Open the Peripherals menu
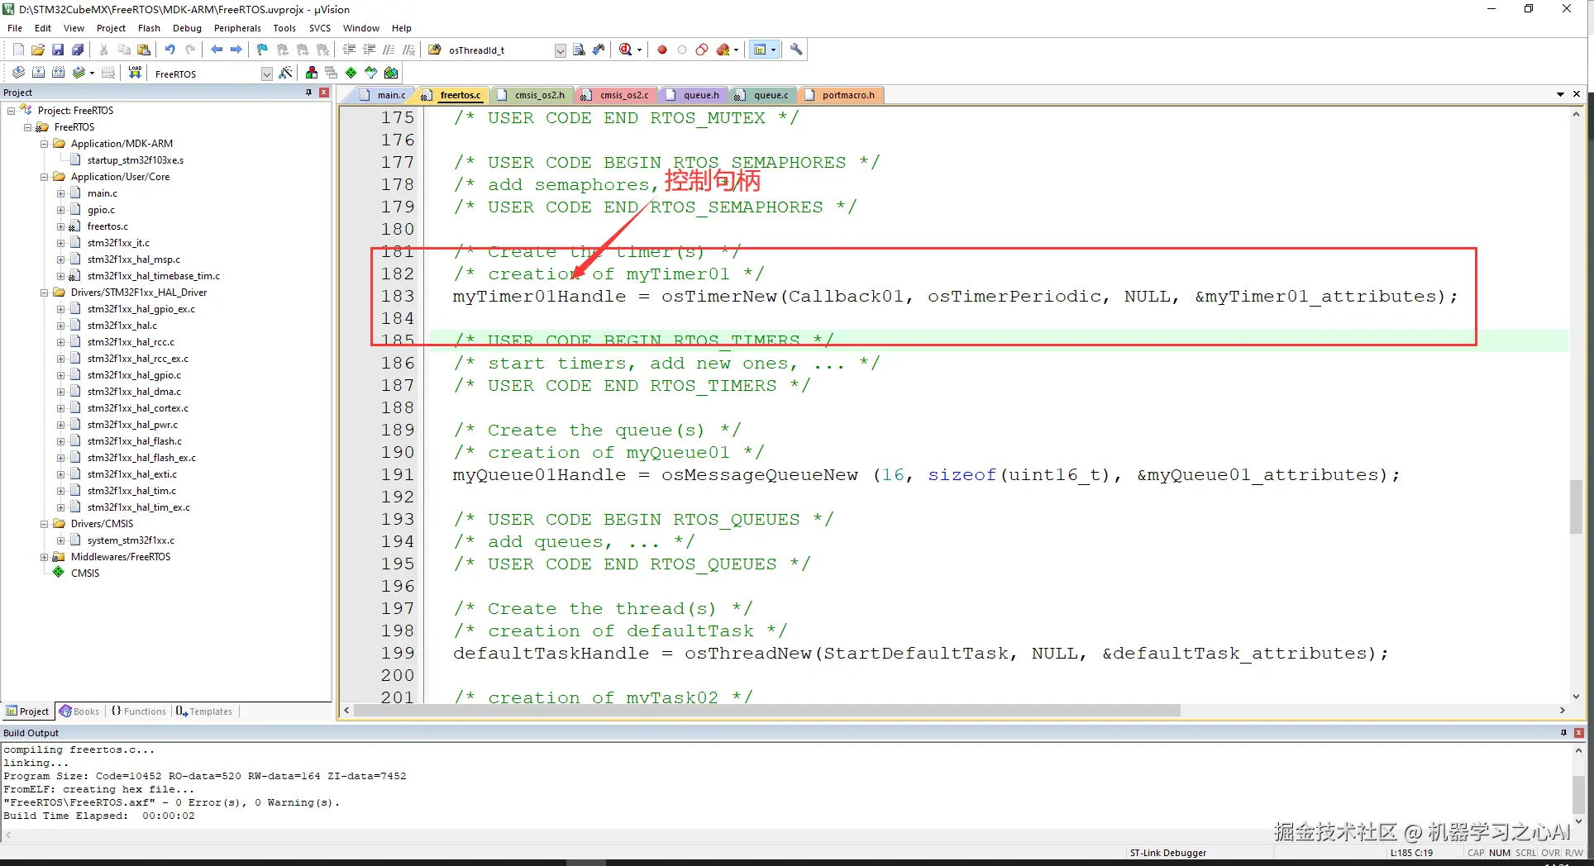Viewport: 1594px width, 866px height. click(x=237, y=28)
